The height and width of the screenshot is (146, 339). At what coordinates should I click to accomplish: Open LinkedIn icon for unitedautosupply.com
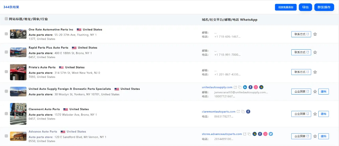click(x=245, y=87)
